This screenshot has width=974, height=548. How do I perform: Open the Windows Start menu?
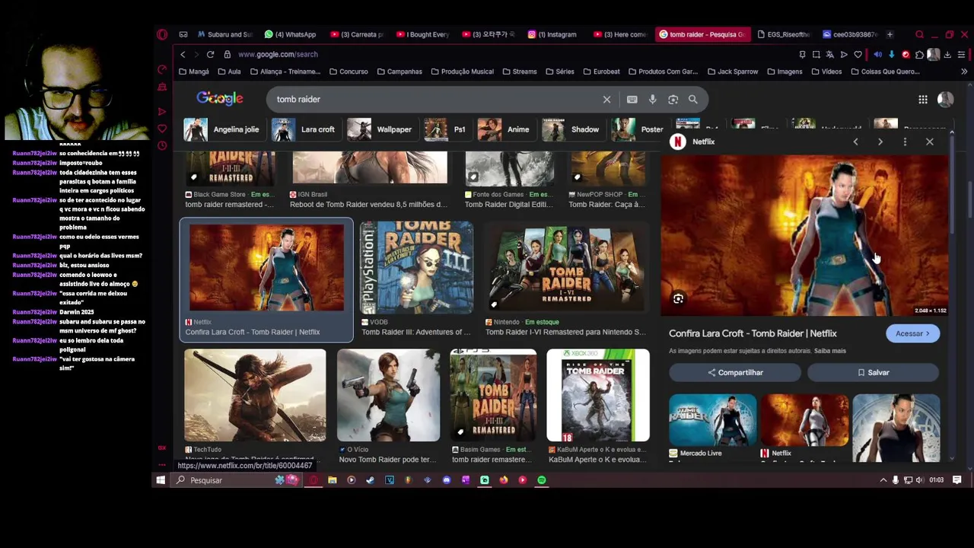point(161,480)
